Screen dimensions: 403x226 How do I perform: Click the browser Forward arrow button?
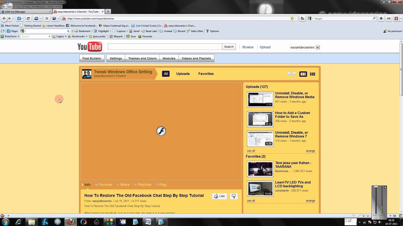pos(9,19)
